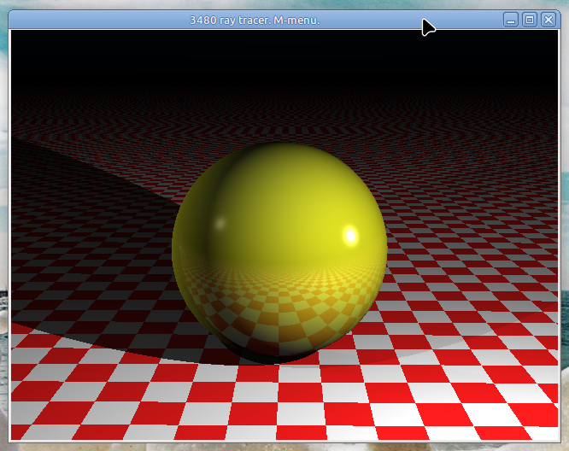Click the desktop strip below the window
The width and height of the screenshot is (569, 451).
282,447
